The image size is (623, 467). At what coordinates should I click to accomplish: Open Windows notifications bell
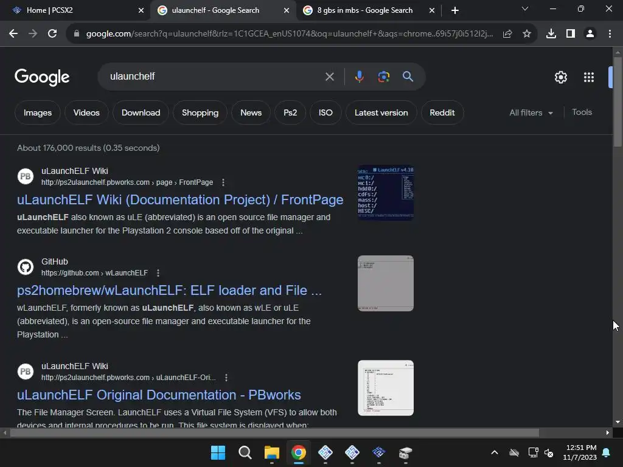pyautogui.click(x=607, y=452)
